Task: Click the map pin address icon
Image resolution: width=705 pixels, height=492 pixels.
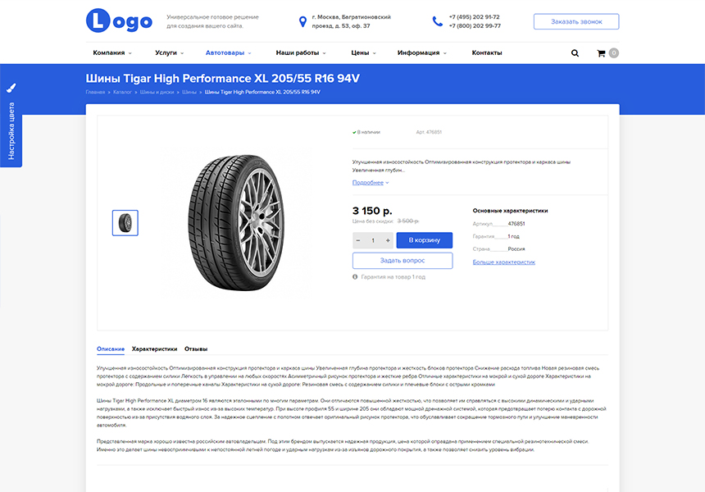Action: point(302,21)
